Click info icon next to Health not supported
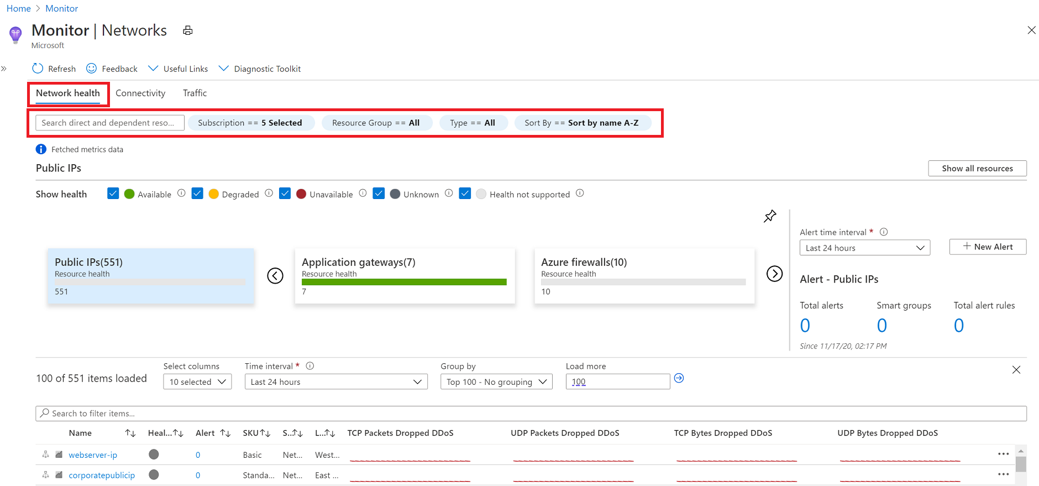 click(580, 194)
